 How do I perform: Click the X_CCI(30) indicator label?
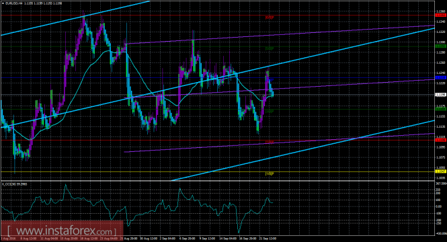(15, 184)
